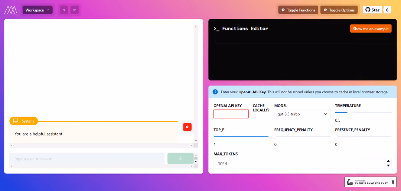
Task: Adjust the Presence_Penalty slider
Action: click(x=363, y=137)
